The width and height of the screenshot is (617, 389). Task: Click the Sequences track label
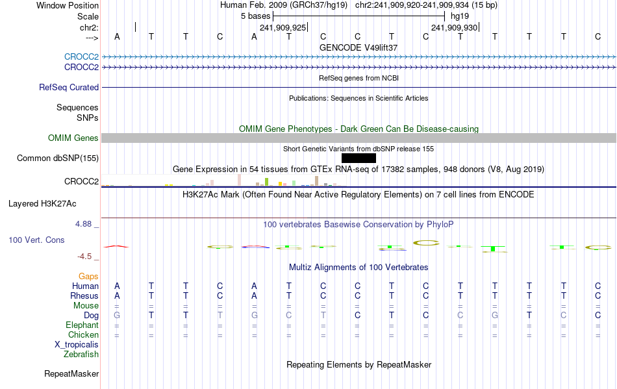[77, 107]
